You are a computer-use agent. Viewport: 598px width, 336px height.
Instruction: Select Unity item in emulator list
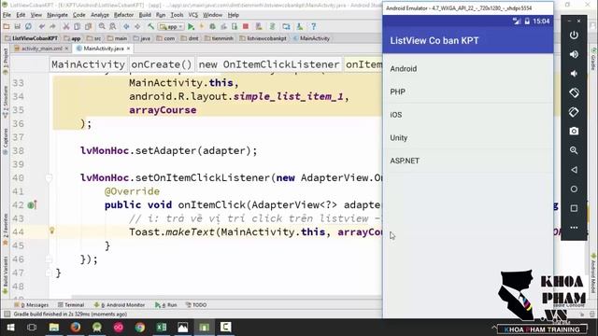point(468,138)
